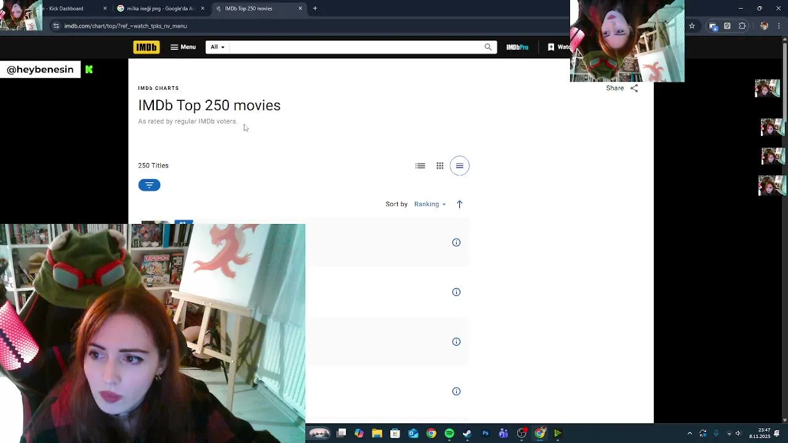This screenshot has width=788, height=443.
Task: Open the Watchlist bookmark button
Action: [x=558, y=47]
